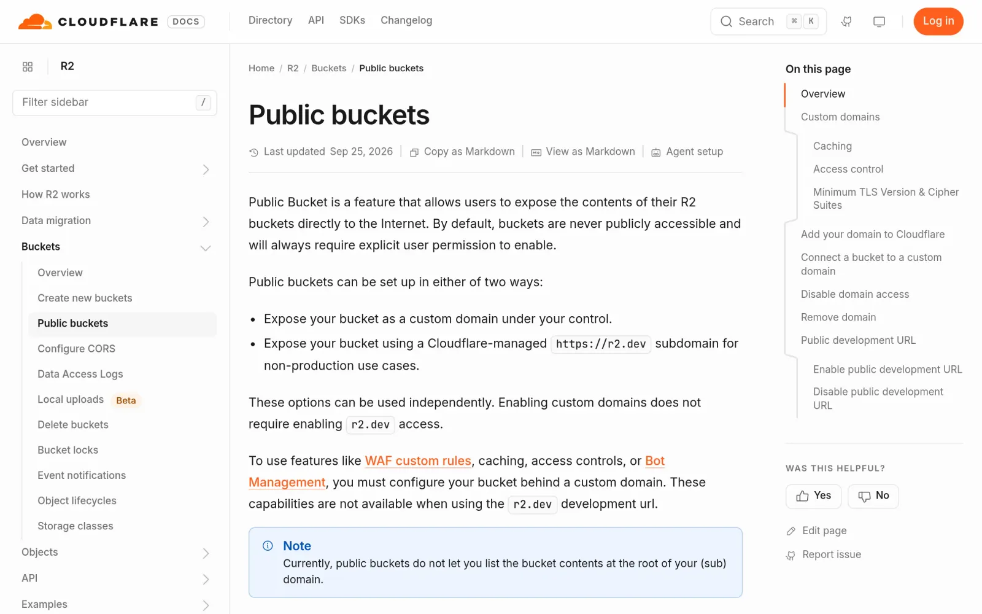Open the Changelog page
The width and height of the screenshot is (982, 614).
(x=406, y=20)
